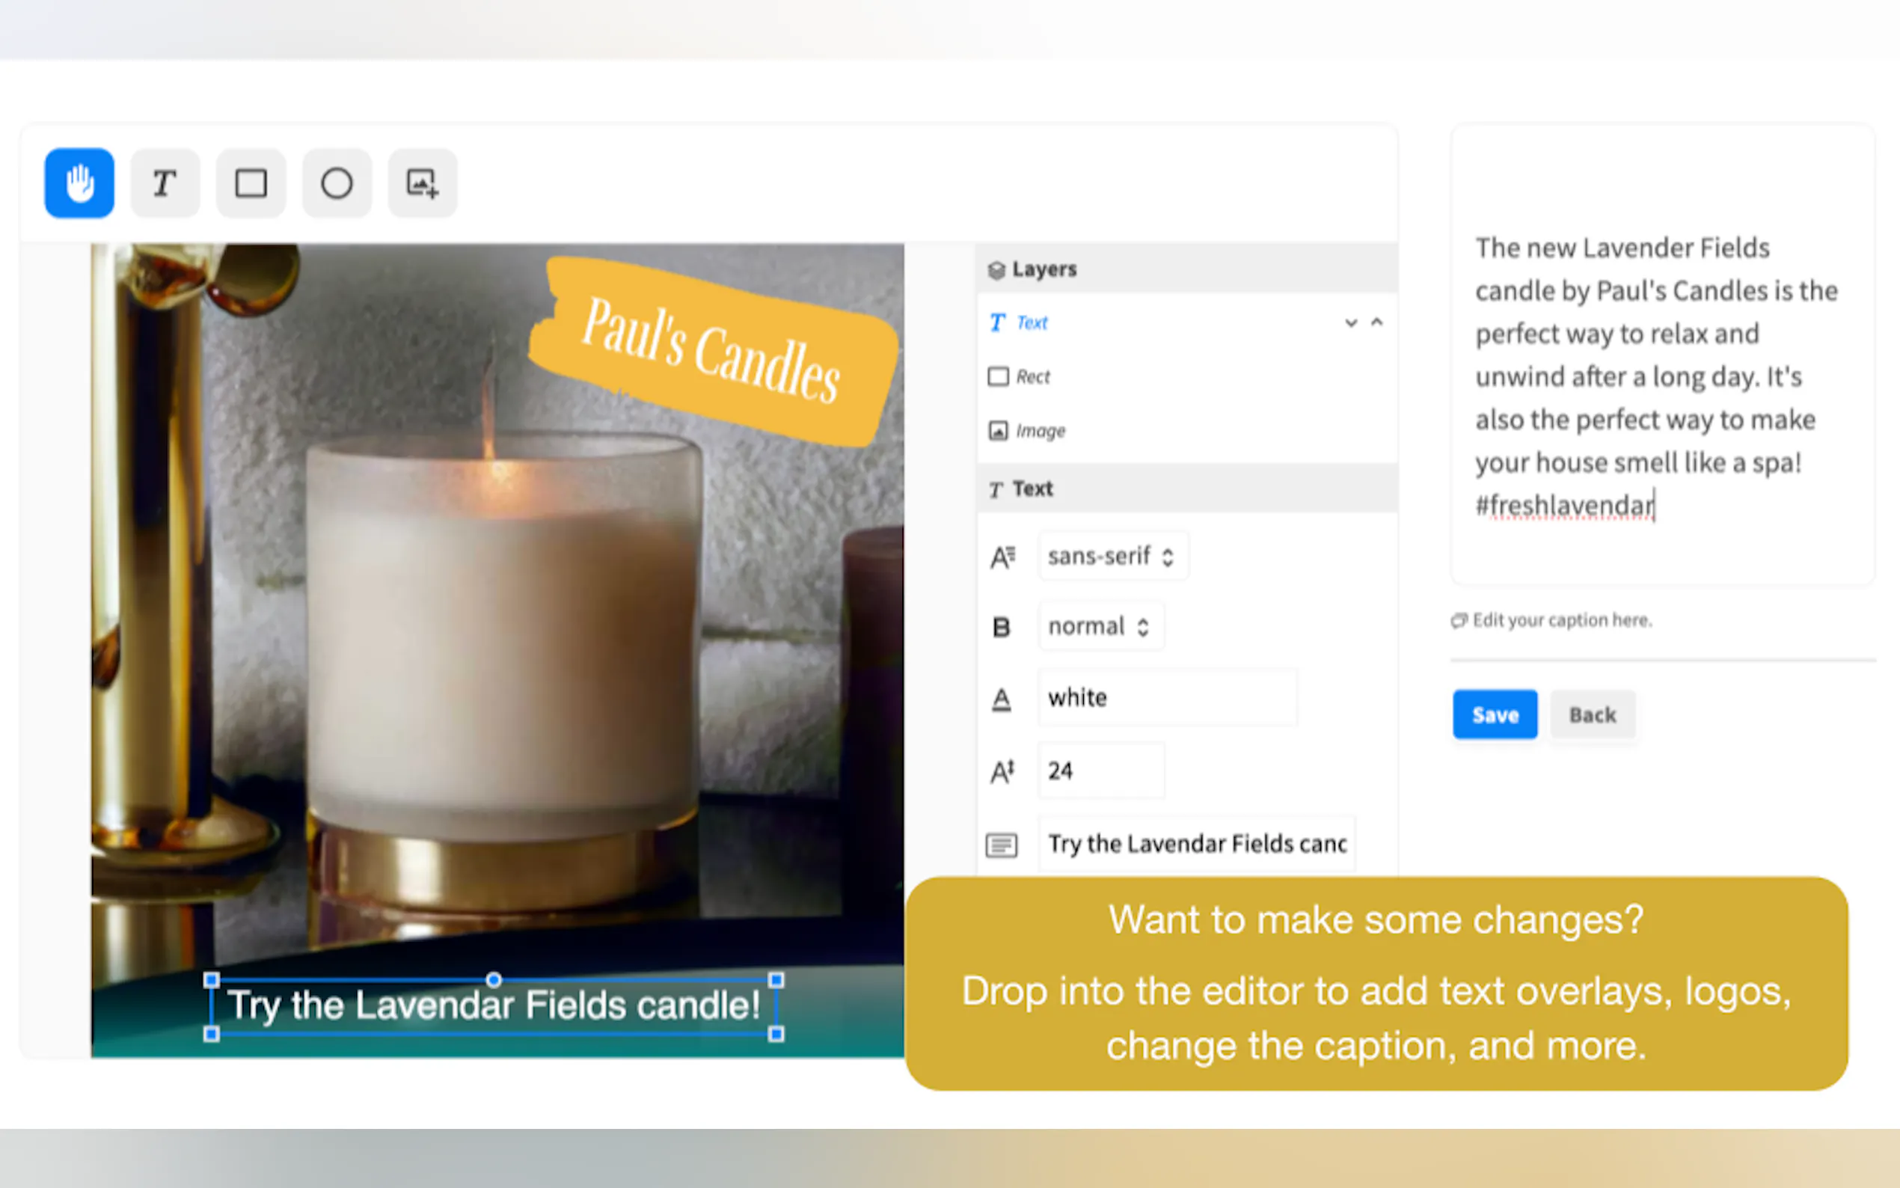Screen dimensions: 1900x1188
Task: Select the Text tool in toolbar
Action: pos(165,183)
